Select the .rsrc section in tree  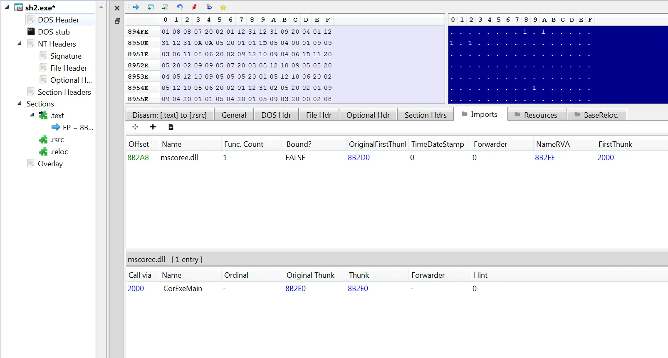57,140
